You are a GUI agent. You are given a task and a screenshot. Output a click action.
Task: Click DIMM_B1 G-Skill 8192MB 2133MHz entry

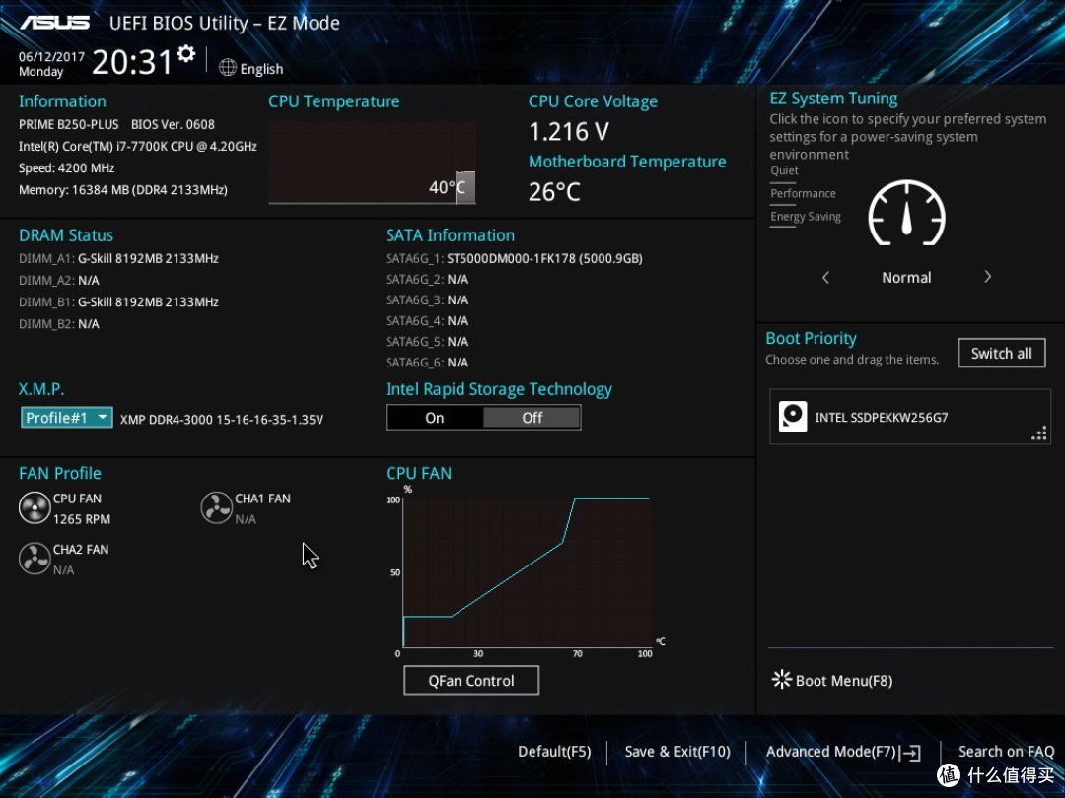click(119, 302)
